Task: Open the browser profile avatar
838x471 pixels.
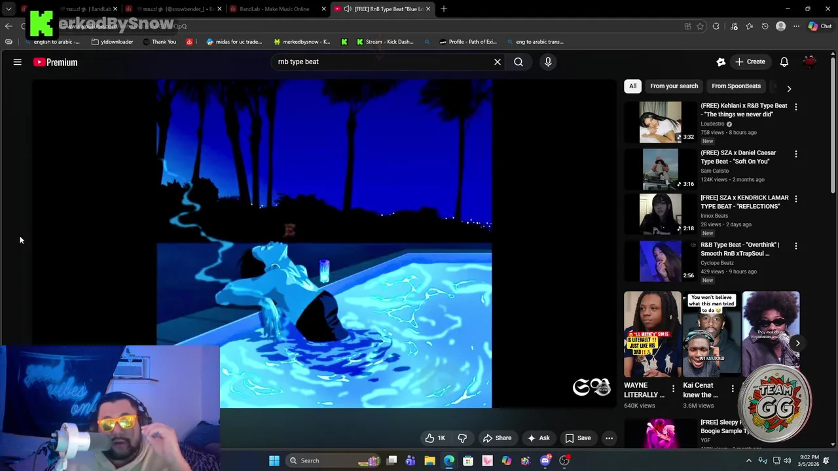Action: pyautogui.click(x=780, y=26)
